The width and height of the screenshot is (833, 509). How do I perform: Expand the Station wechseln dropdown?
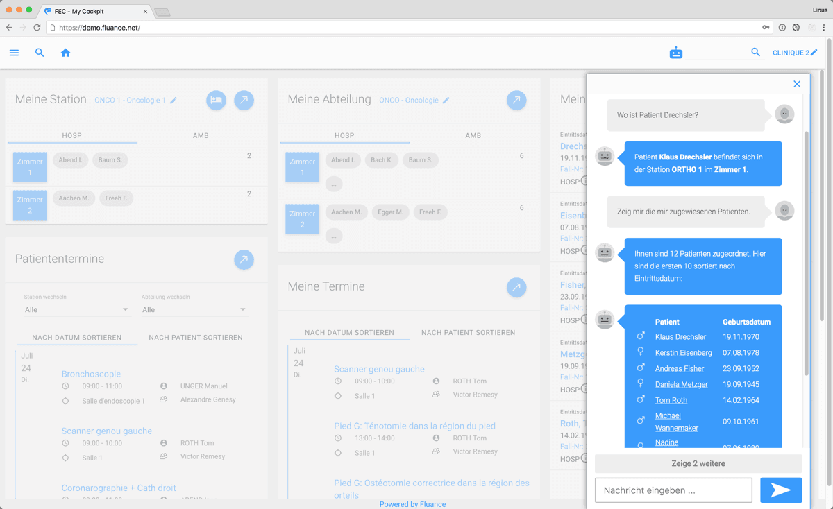pyautogui.click(x=76, y=309)
